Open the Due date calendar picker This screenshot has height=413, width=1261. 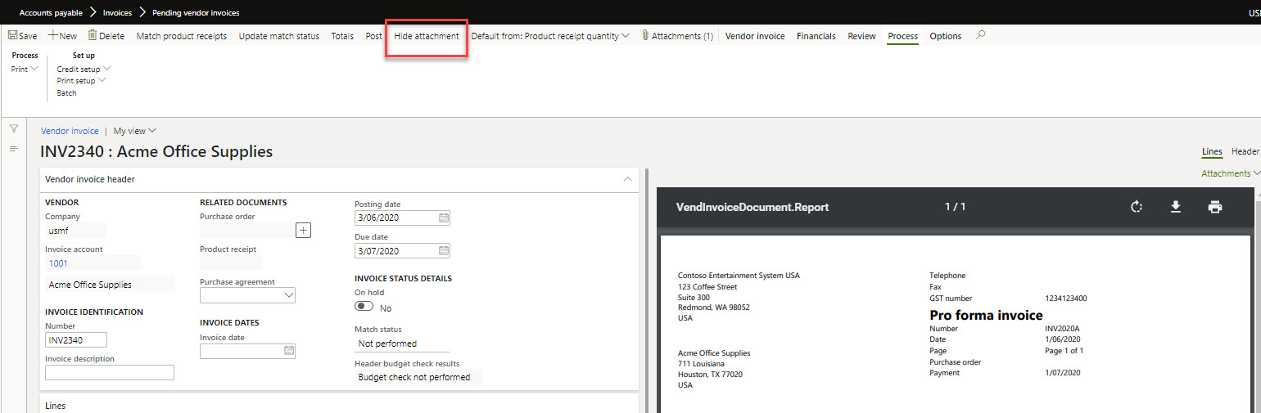(444, 251)
